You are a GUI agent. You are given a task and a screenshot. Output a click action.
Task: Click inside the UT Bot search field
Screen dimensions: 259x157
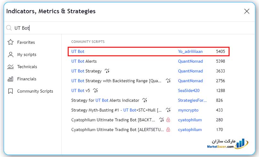pyautogui.click(x=126, y=28)
